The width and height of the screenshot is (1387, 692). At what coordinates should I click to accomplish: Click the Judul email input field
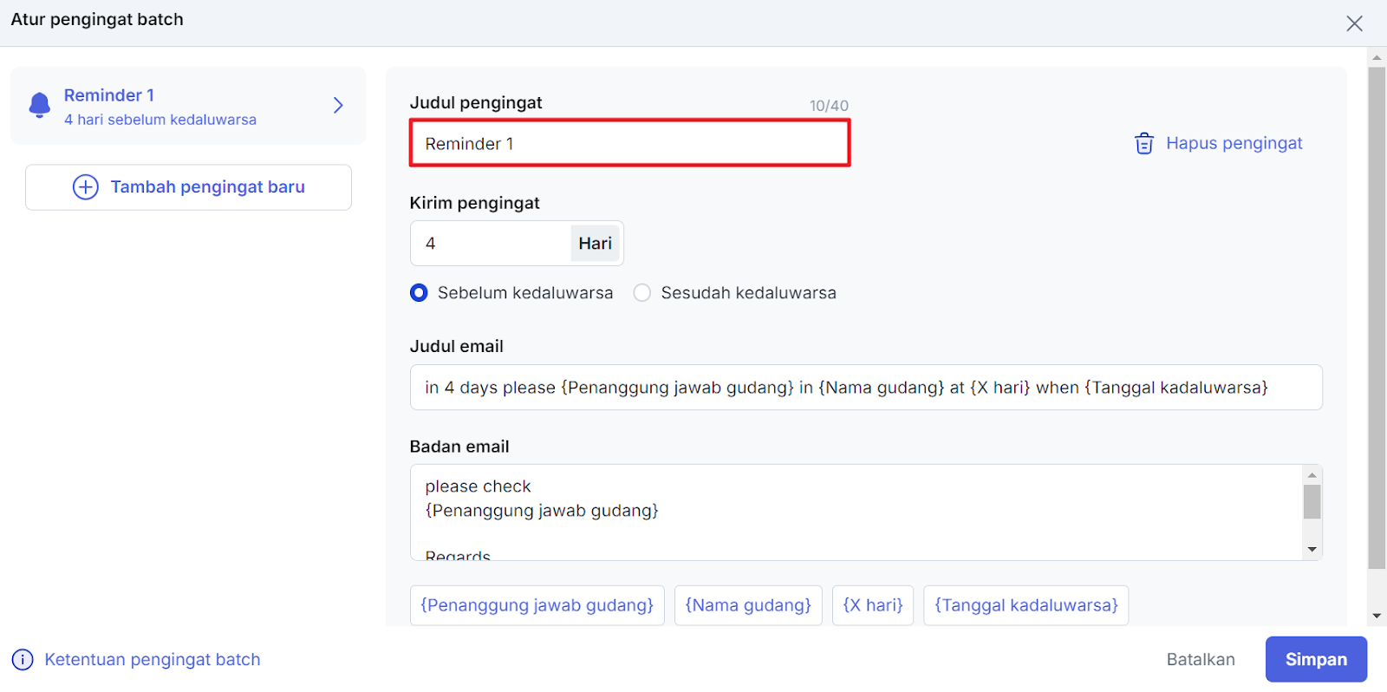(865, 388)
